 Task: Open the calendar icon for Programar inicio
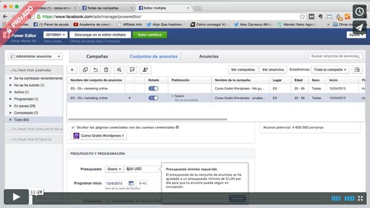tap(131, 183)
